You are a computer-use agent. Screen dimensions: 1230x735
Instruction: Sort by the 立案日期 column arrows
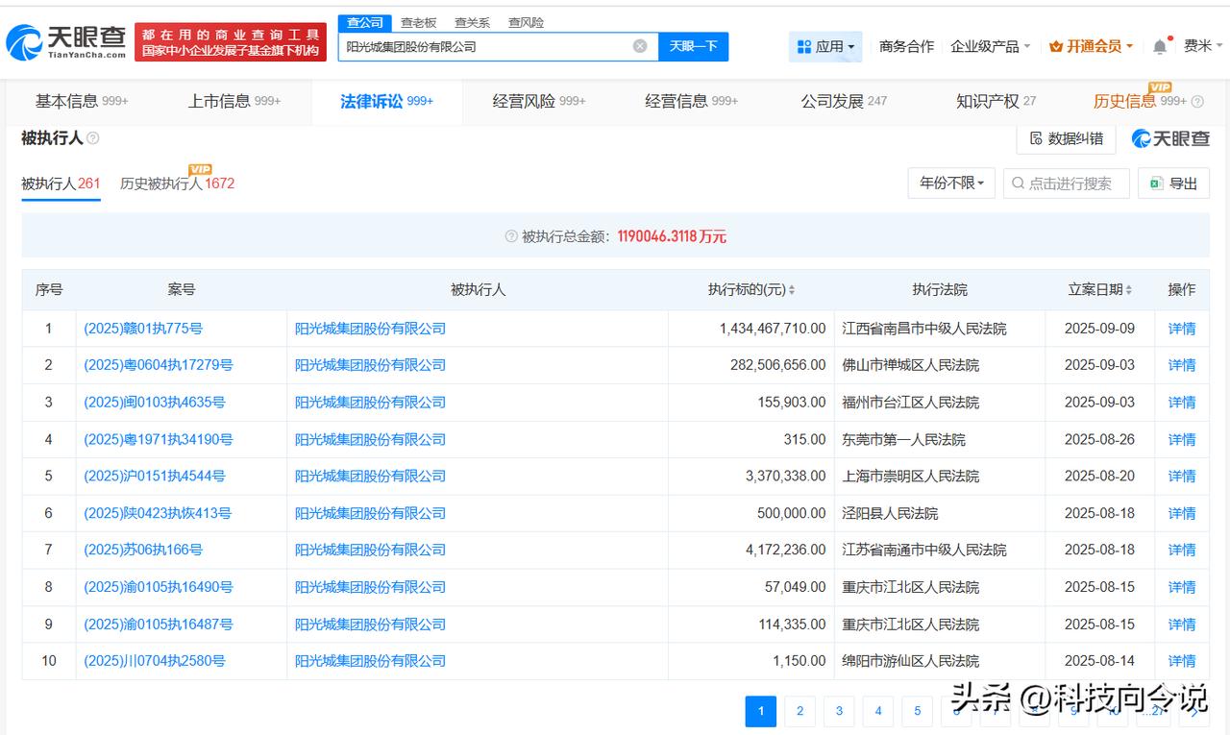[x=1129, y=290]
